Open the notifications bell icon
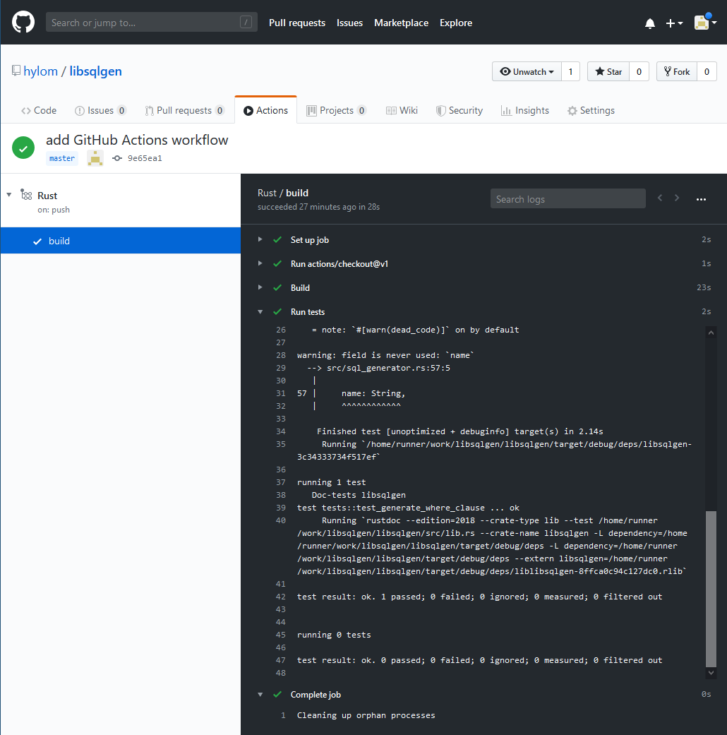The image size is (727, 735). coord(649,23)
